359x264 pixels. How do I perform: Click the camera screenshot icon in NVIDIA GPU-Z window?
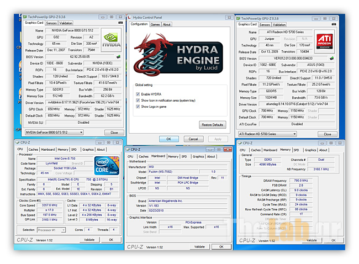120,23
